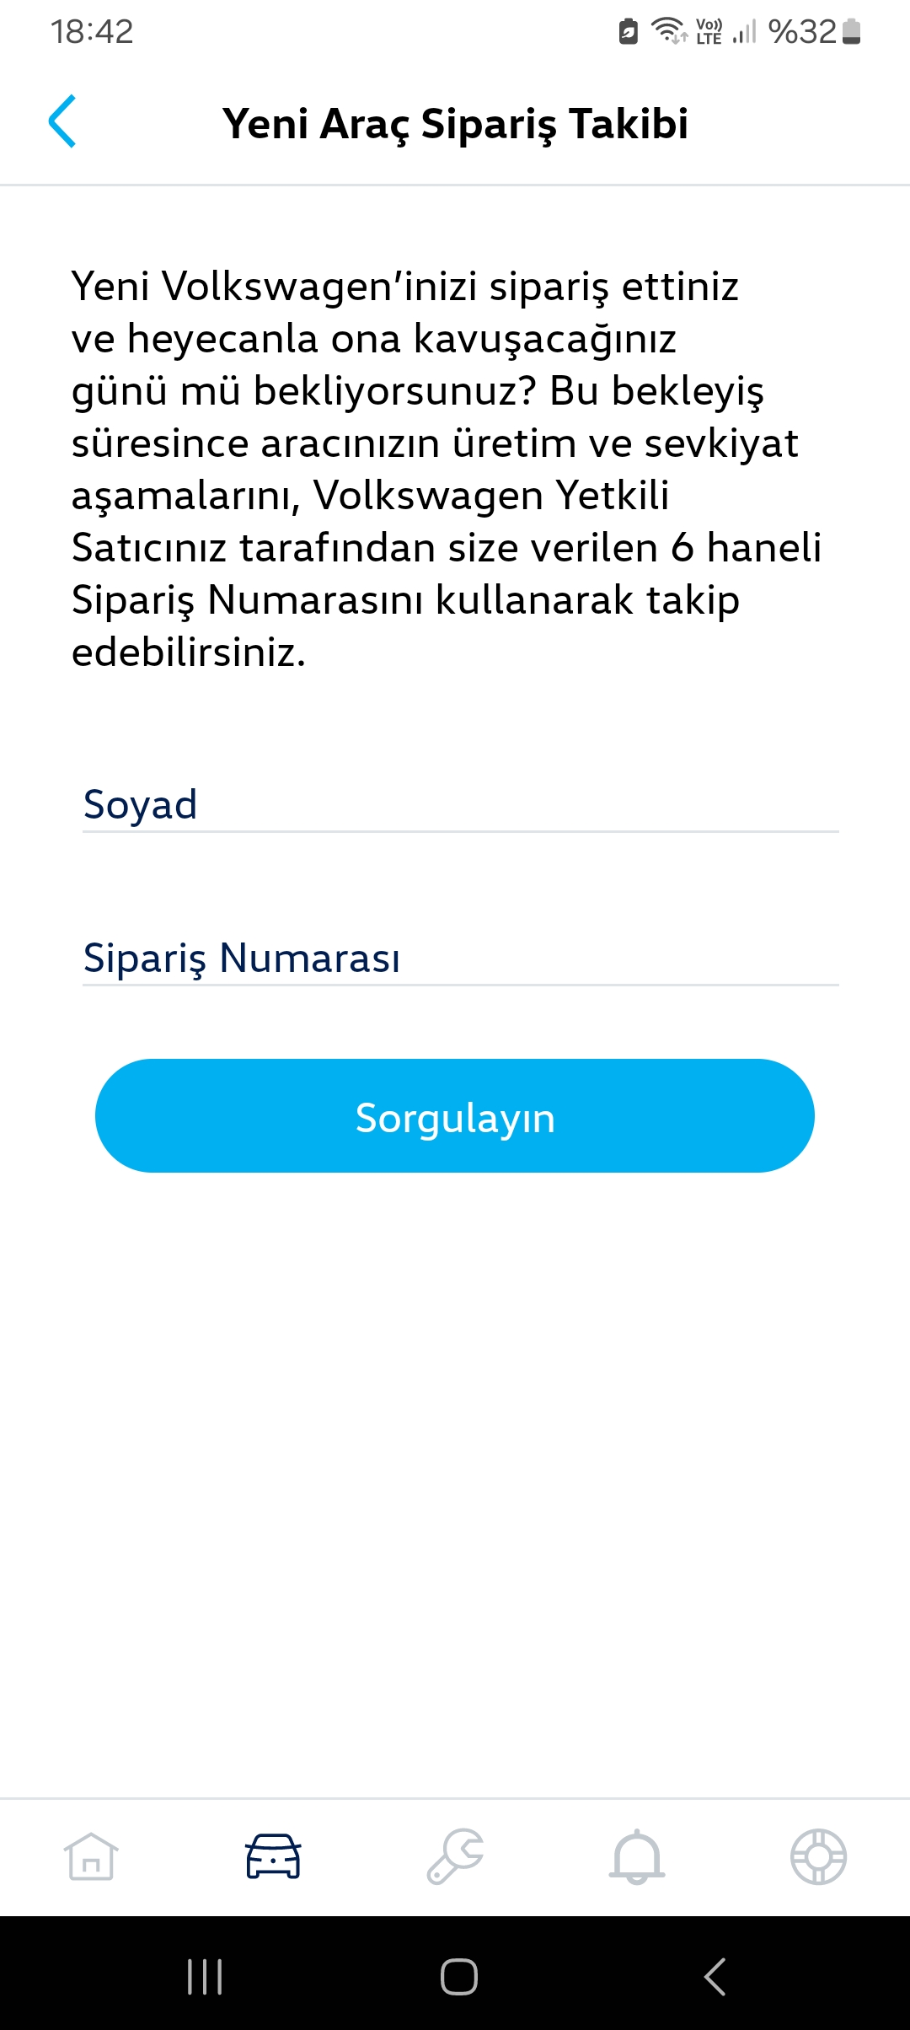Go back using the blue chevron arrow

pyautogui.click(x=62, y=121)
